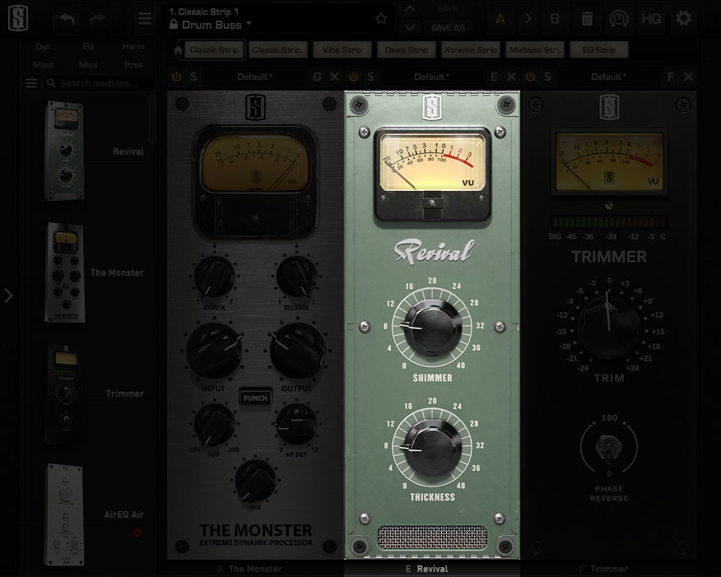Expand the collapsed left side panel arrow
Viewport: 721px width, 577px height.
[x=8, y=295]
